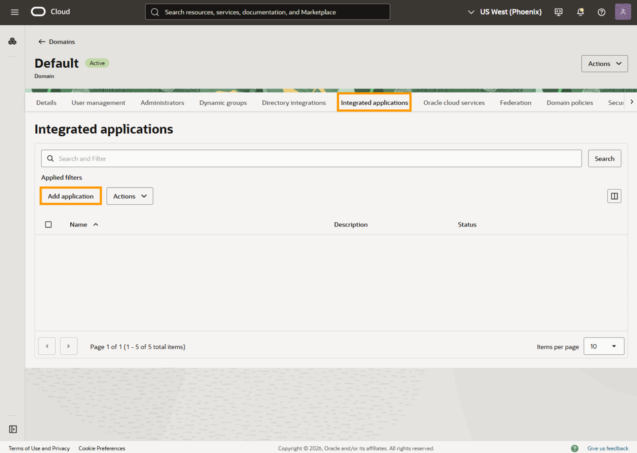Screen dimensions: 637x453
Task: Go to the next page arrow
Action: click(x=69, y=346)
